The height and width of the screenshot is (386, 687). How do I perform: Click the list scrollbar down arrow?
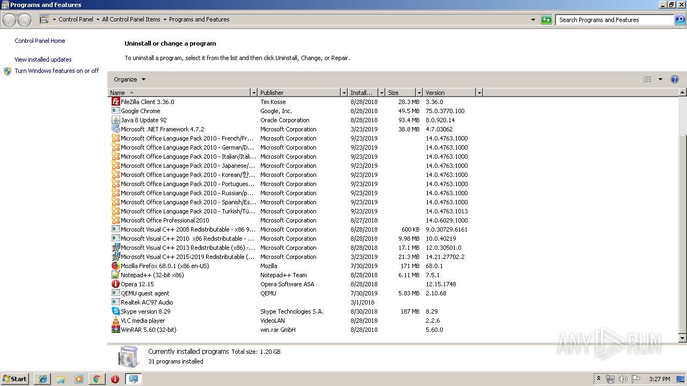coord(683,338)
